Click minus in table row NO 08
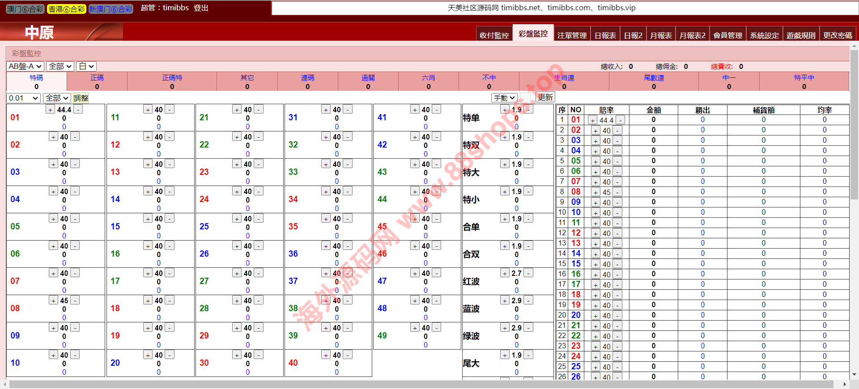Image resolution: width=859 pixels, height=389 pixels. point(617,192)
